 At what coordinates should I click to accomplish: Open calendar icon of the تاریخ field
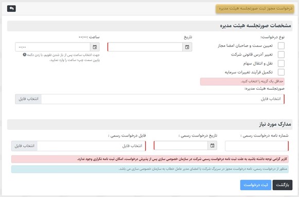pyautogui.click(x=187, y=47)
